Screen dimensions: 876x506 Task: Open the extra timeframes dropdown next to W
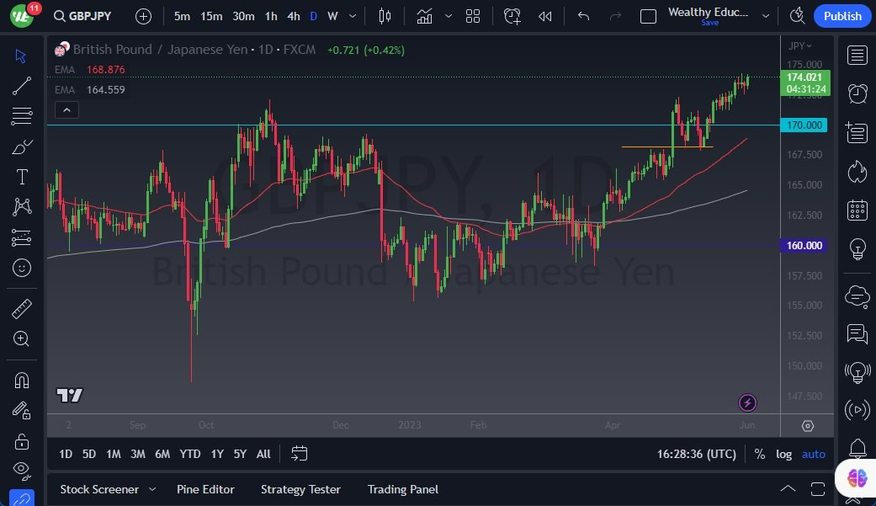click(352, 15)
